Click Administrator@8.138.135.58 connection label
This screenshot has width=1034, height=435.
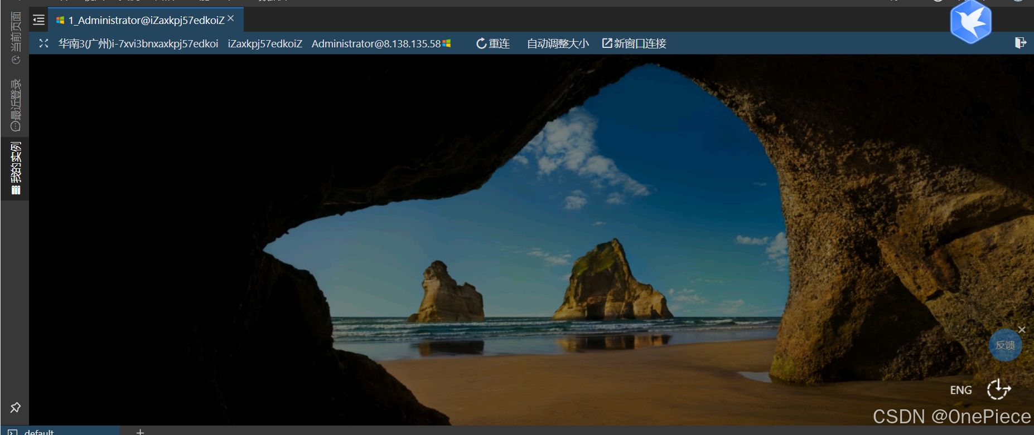(376, 43)
